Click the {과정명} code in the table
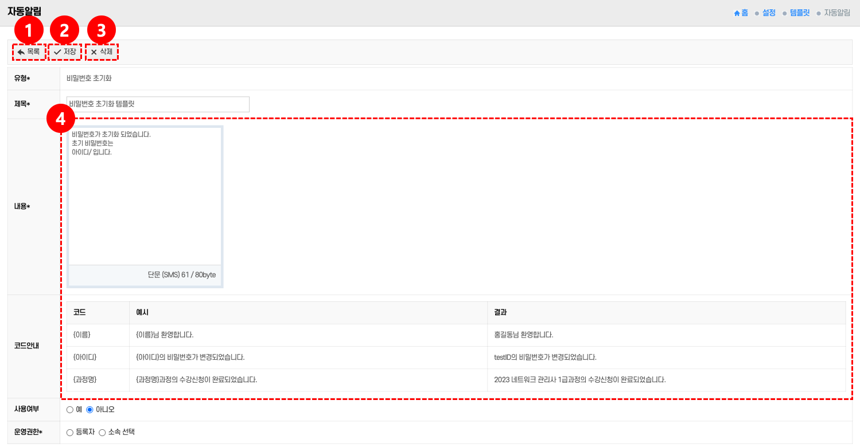860x447 pixels. (85, 379)
